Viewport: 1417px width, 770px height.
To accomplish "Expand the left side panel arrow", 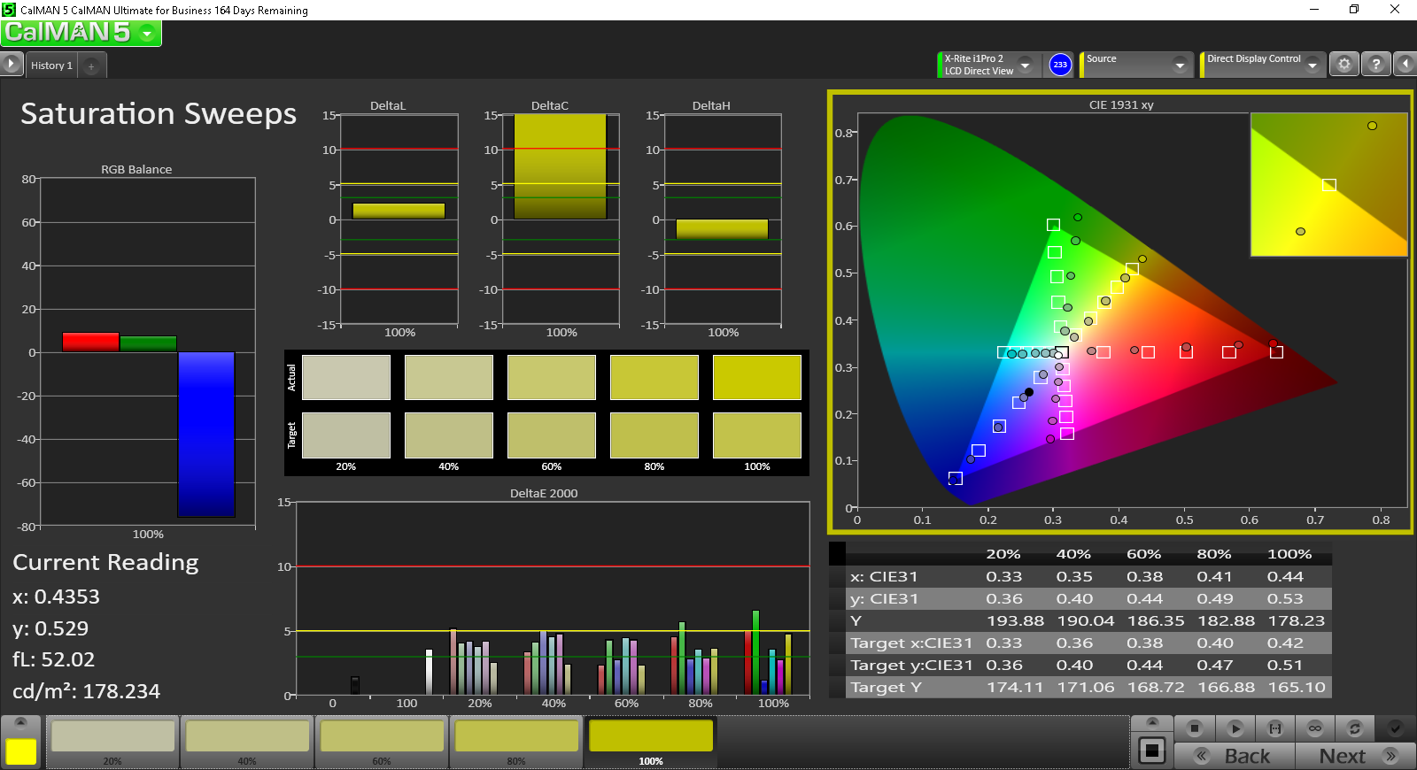I will click(x=11, y=64).
